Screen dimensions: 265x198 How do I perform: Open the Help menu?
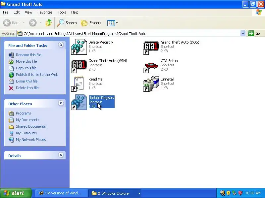pyautogui.click(x=75, y=12)
